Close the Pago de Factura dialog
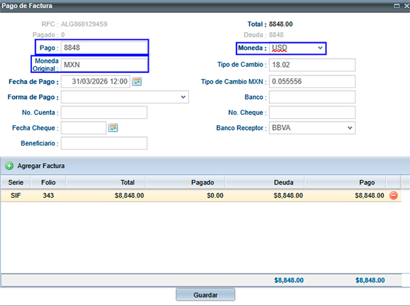 tap(404, 5)
